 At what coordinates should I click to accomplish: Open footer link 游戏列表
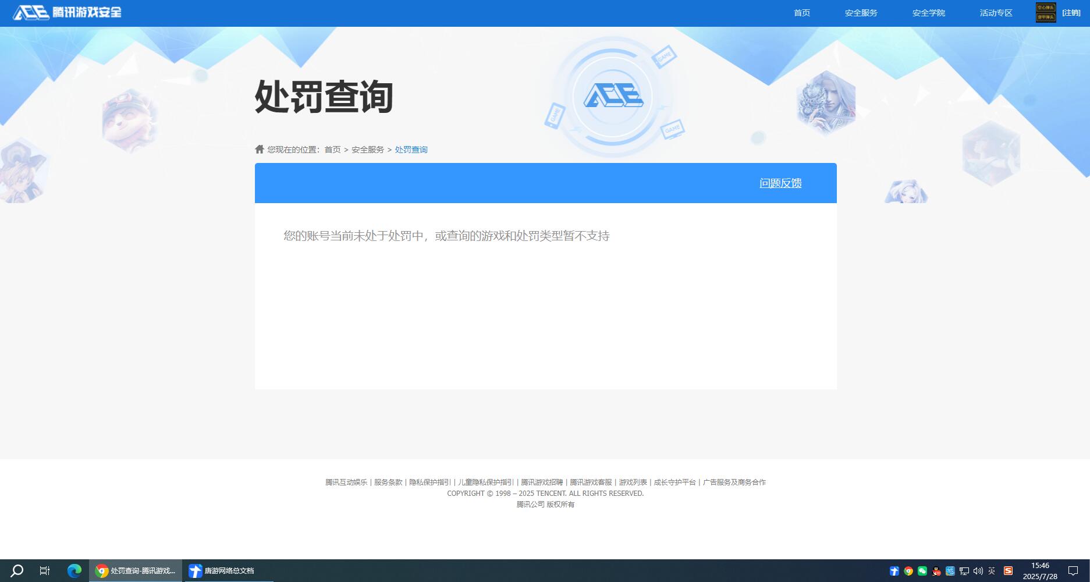[x=633, y=482]
